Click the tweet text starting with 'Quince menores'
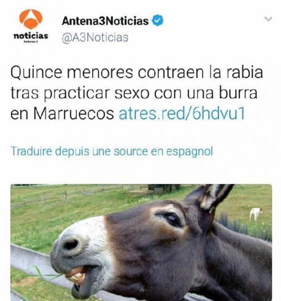 (x=137, y=93)
